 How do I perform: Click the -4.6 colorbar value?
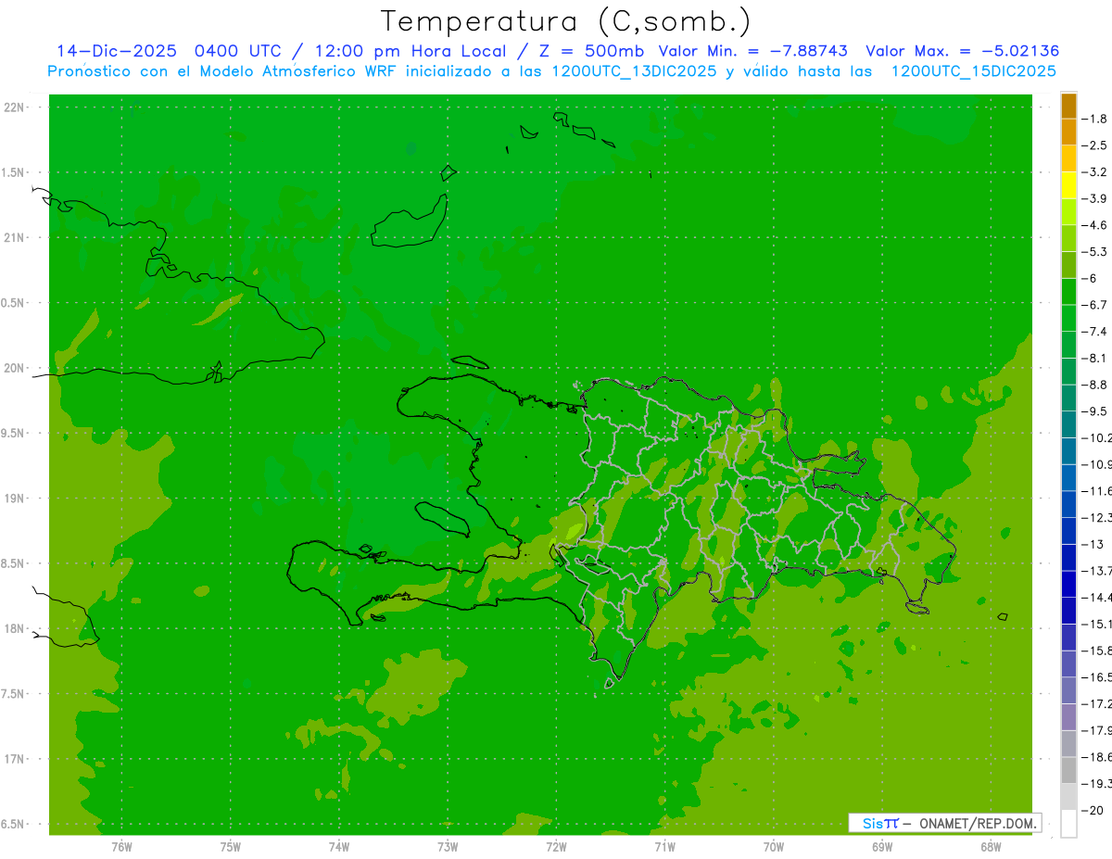coord(1094,225)
